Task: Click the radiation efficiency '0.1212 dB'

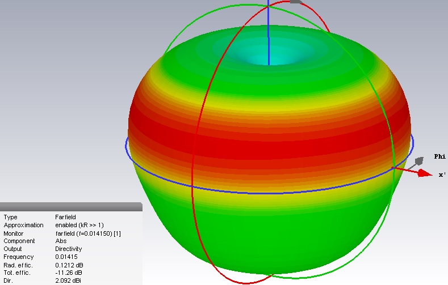Action: [x=69, y=265]
